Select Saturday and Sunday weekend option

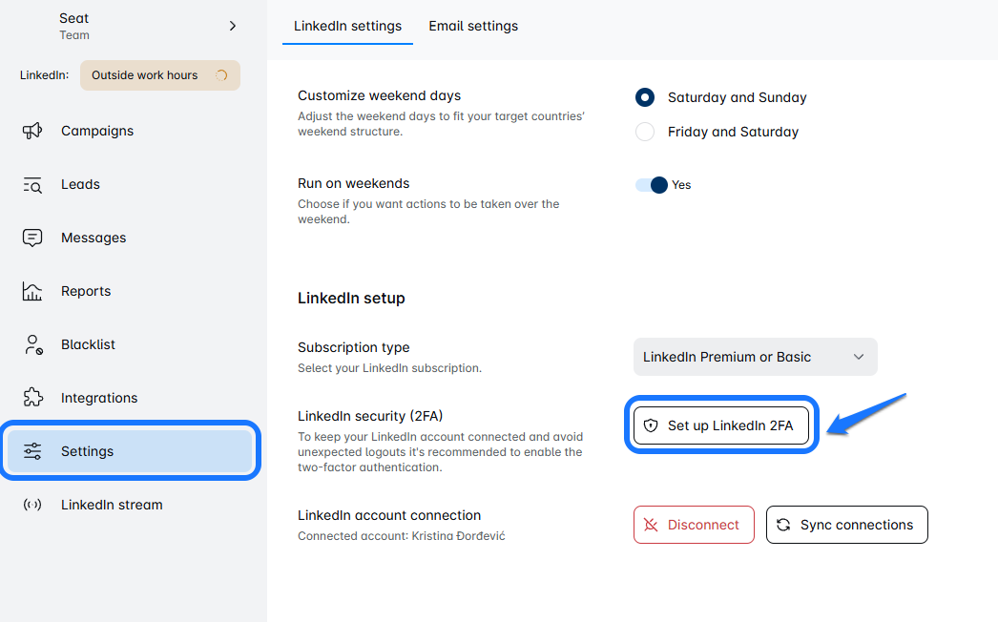click(645, 97)
